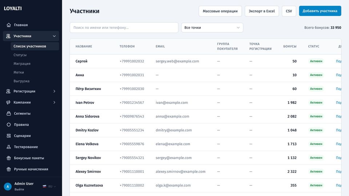Click the Бонусные пакеты gift icon
The width and height of the screenshot is (349, 196).
pyautogui.click(x=9, y=158)
